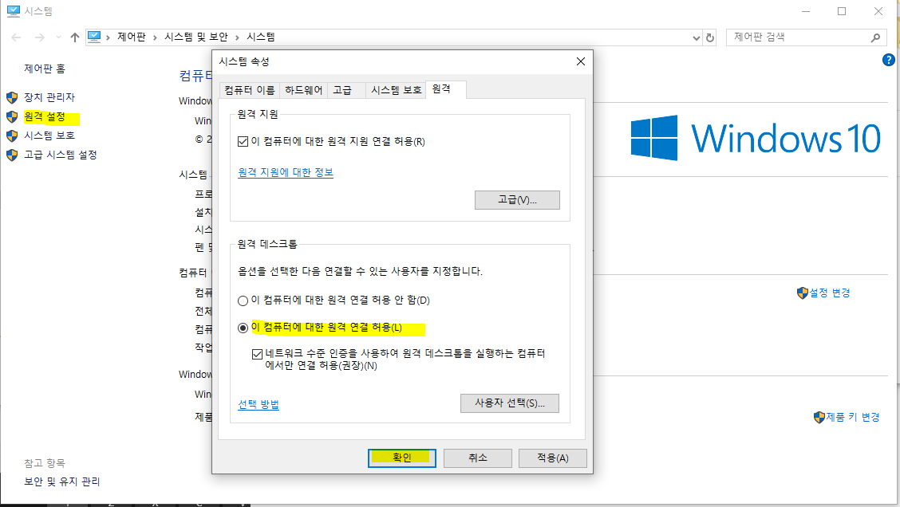The height and width of the screenshot is (507, 900).
Task: Open help with the blue question mark
Action: click(888, 60)
